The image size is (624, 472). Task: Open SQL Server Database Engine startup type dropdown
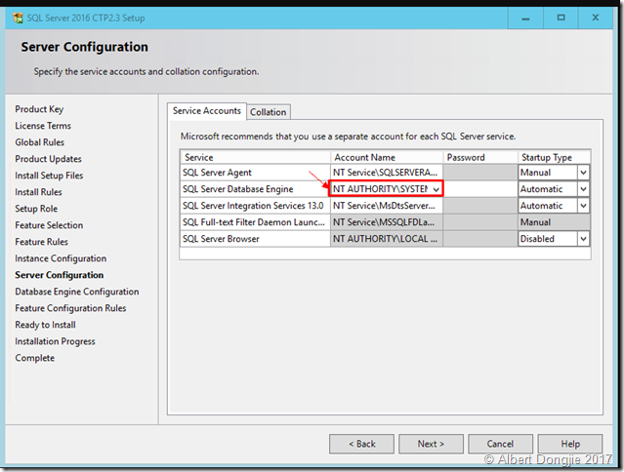click(583, 189)
